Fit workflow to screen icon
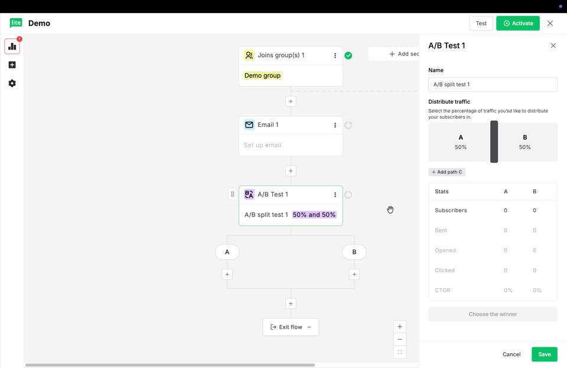This screenshot has width=567, height=368. point(400,352)
